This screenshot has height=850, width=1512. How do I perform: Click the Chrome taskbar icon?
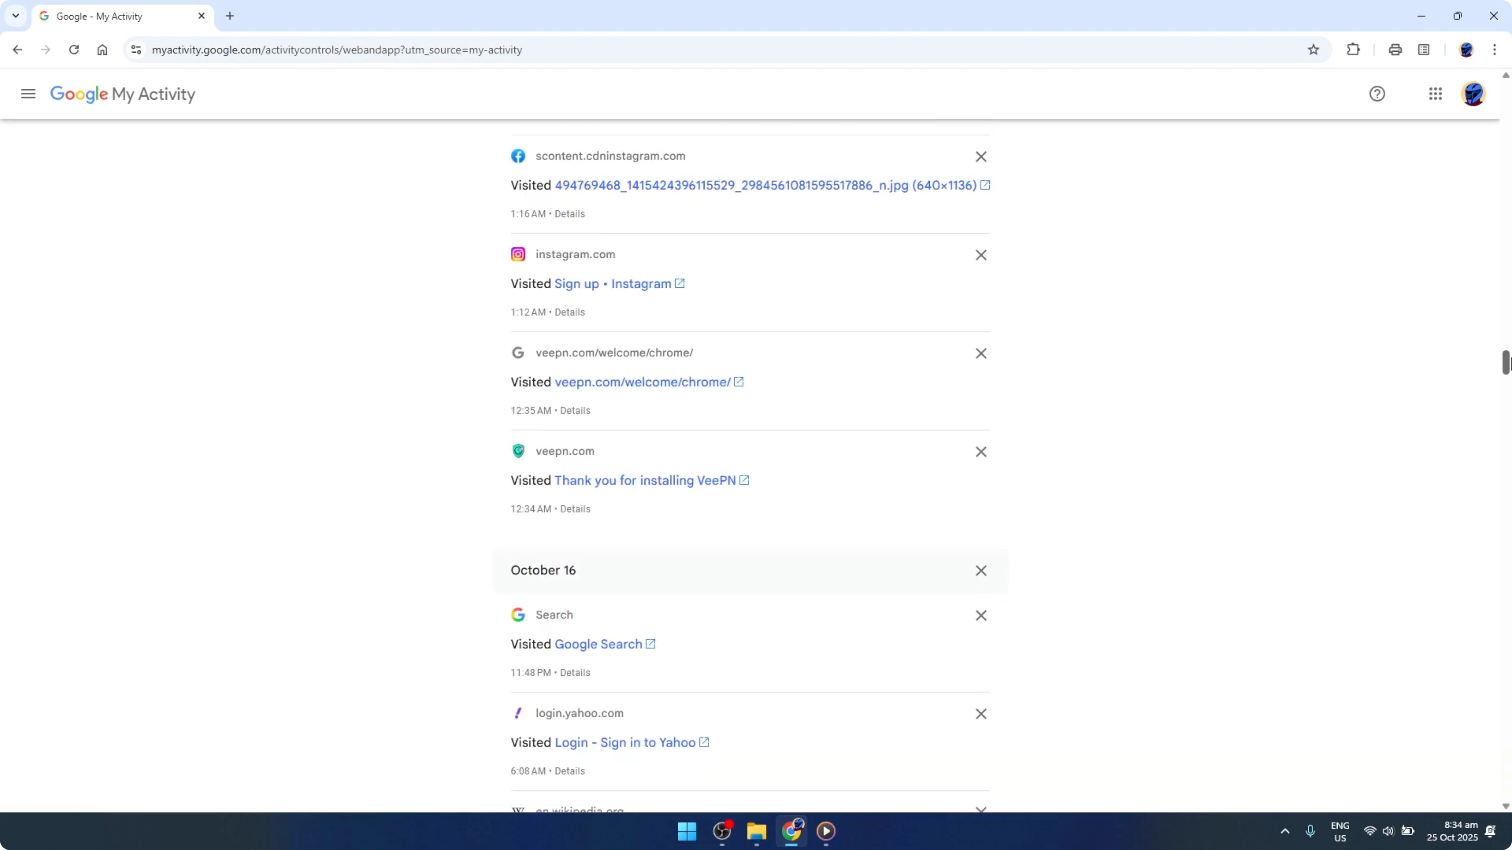tap(791, 831)
